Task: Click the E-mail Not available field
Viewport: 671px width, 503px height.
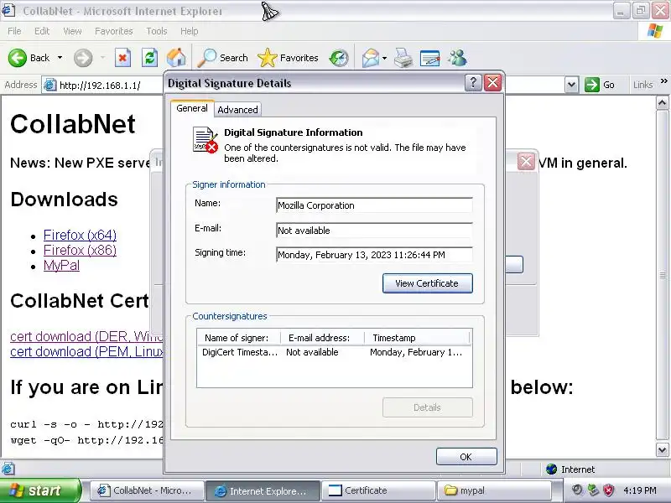Action: click(x=374, y=231)
